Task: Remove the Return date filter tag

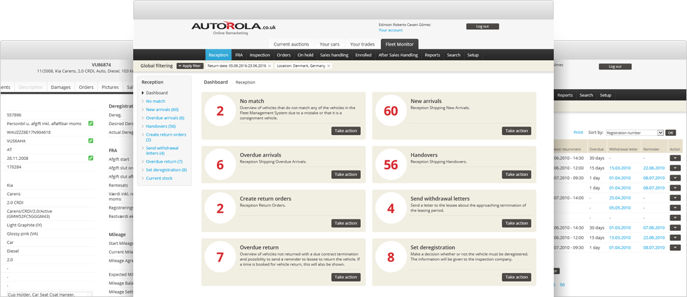Action: 270,66
